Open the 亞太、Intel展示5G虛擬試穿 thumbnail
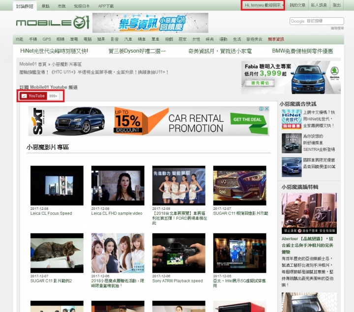The height and width of the screenshot is (312, 354). 240,253
